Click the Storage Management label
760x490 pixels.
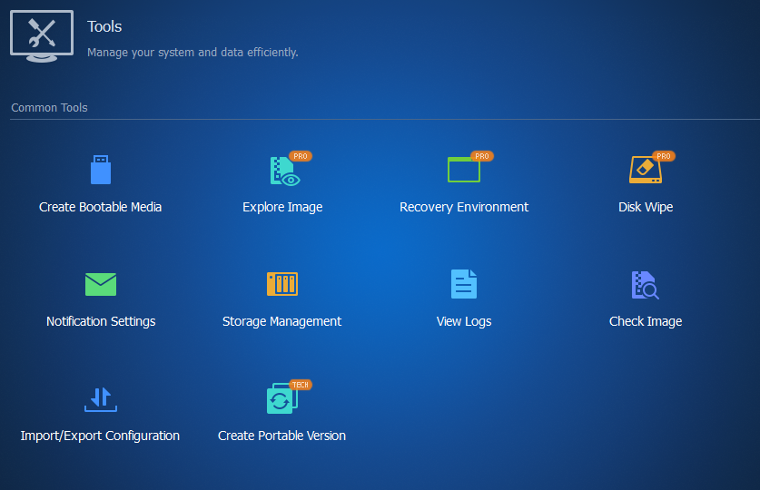pyautogui.click(x=282, y=321)
